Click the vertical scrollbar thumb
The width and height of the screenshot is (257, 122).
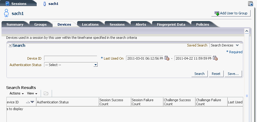click(247, 96)
